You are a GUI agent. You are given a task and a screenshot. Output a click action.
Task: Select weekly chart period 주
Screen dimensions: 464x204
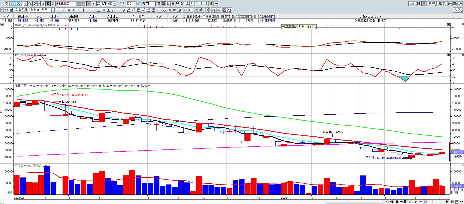(163, 4)
